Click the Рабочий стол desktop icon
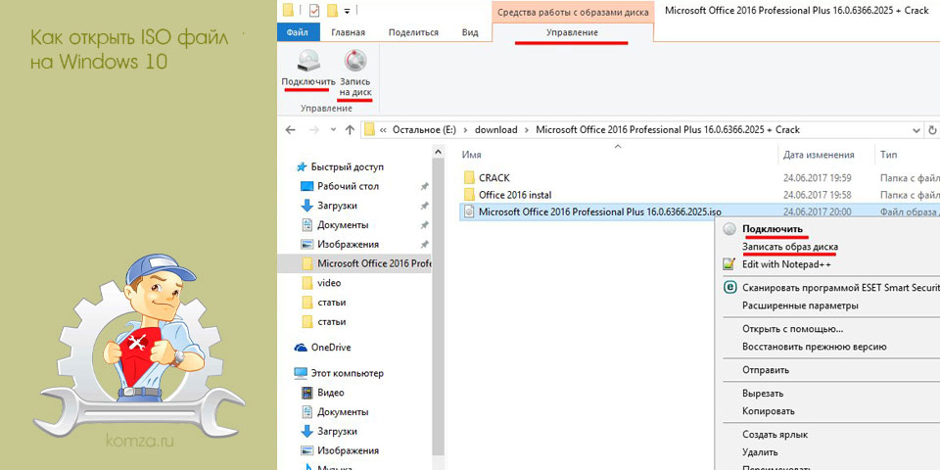940x470 pixels. [x=306, y=186]
